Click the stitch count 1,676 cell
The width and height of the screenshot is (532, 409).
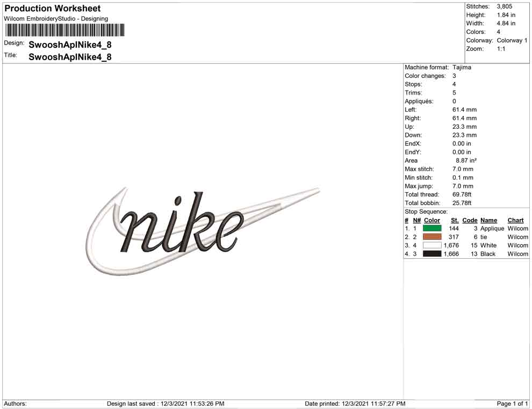451,245
